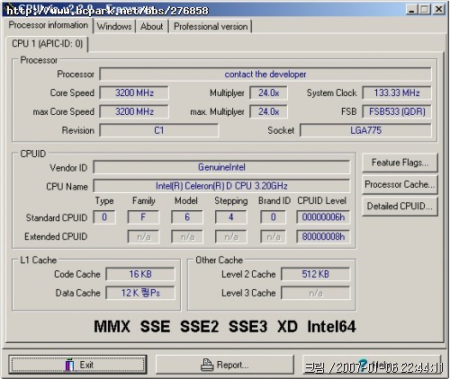Click the Exit button

click(x=77, y=365)
